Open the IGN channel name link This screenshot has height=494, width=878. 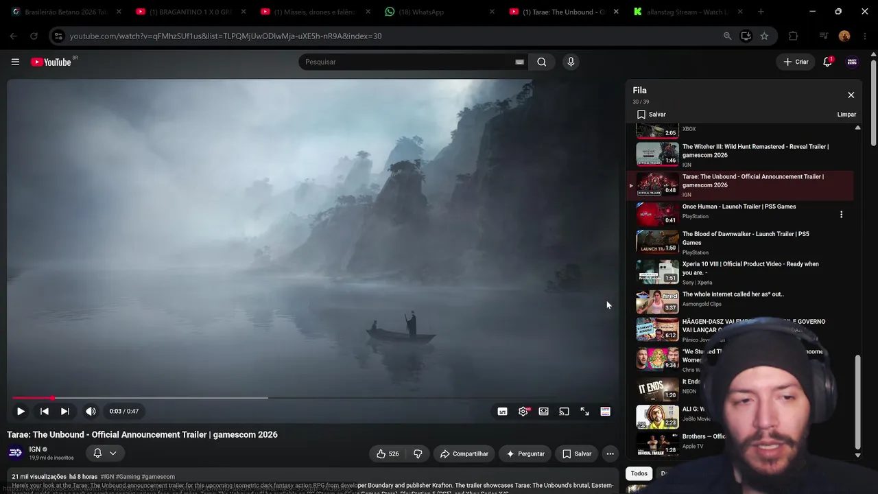pos(34,449)
